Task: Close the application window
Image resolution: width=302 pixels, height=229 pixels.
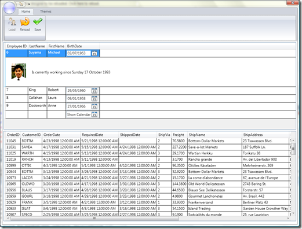Action: [293, 3]
